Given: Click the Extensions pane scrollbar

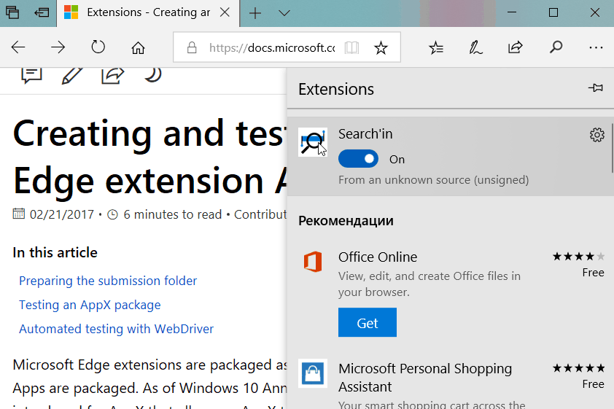Looking at the screenshot, I should pyautogui.click(x=612, y=148).
